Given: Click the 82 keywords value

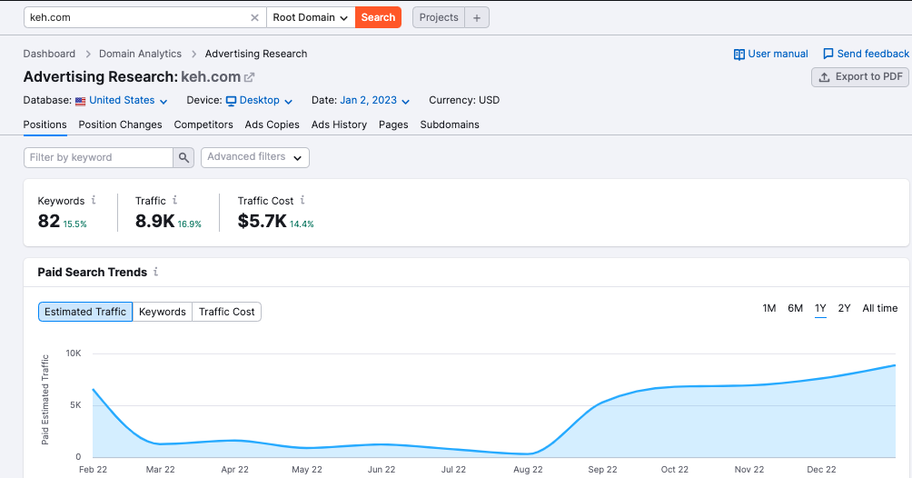Looking at the screenshot, I should click(x=49, y=221).
